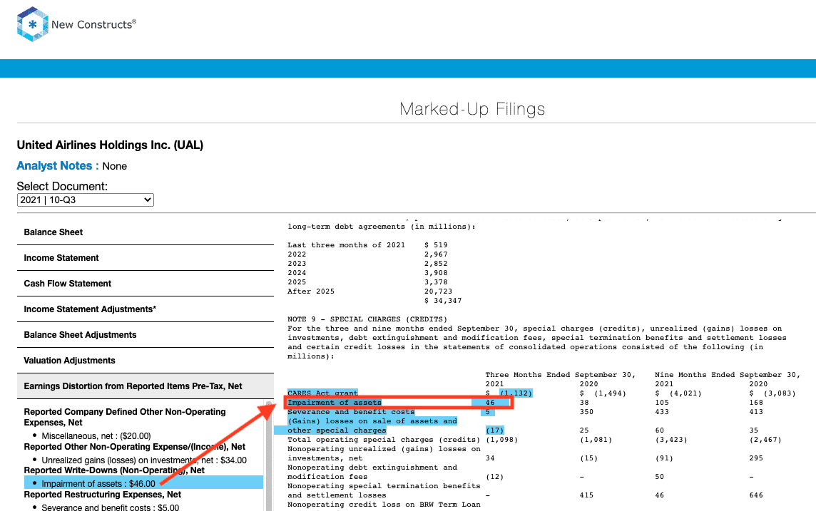Click Nine Months Ended September 30 column header
Image resolution: width=816 pixels, height=511 pixels.
pos(728,374)
